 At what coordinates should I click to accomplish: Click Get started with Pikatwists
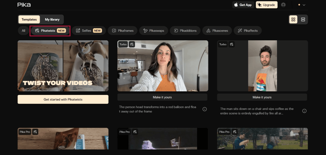tap(63, 99)
